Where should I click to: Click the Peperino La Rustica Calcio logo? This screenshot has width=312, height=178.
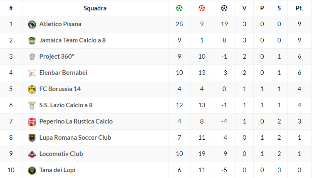point(32,121)
